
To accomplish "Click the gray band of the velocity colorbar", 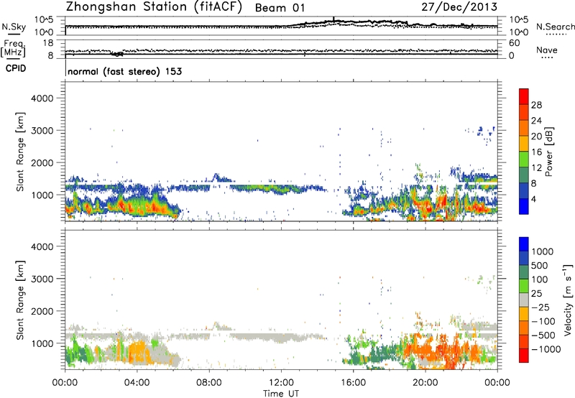I will 524,300.
